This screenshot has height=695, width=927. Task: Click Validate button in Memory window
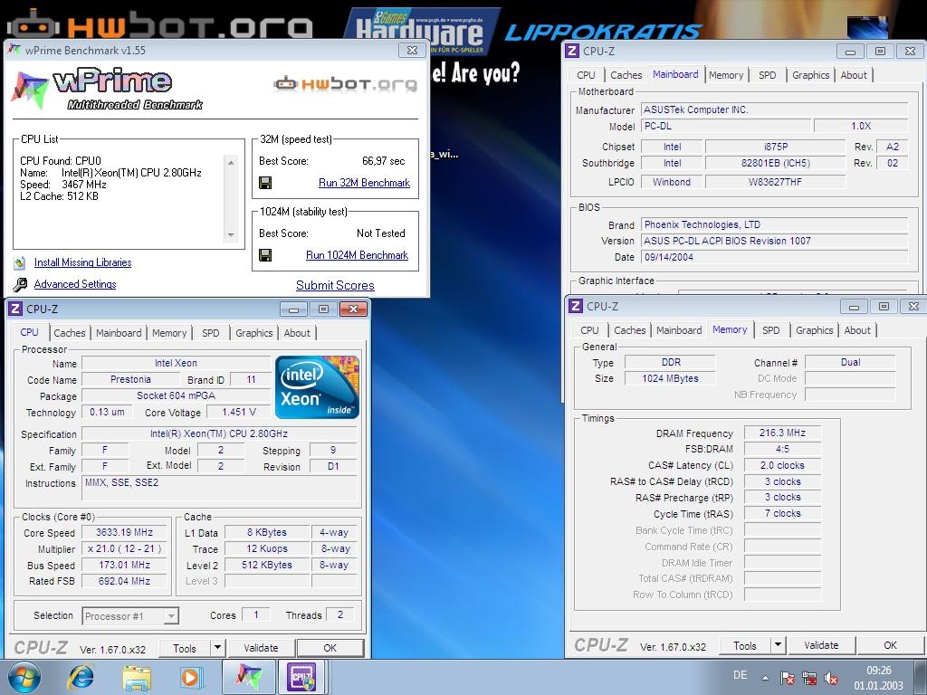pos(821,645)
